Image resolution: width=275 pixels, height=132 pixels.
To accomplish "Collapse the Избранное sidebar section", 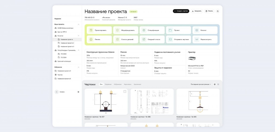I will coord(78,67).
